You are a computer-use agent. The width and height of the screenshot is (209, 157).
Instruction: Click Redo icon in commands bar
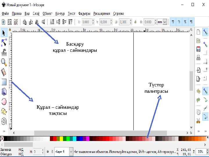point(199,100)
